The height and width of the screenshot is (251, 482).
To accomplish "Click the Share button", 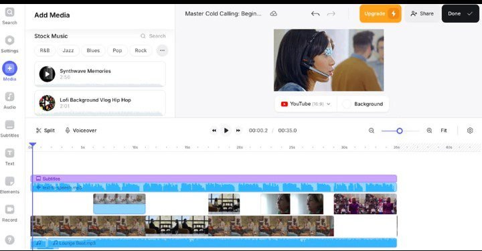I will [x=422, y=13].
